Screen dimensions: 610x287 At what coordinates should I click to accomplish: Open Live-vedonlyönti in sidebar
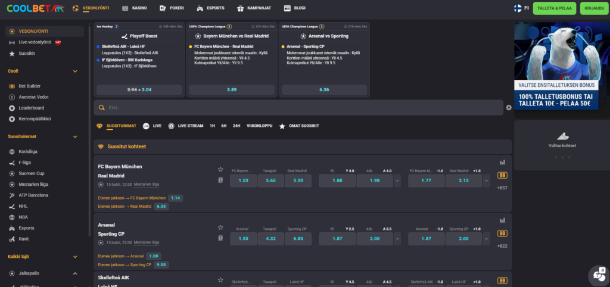(35, 42)
